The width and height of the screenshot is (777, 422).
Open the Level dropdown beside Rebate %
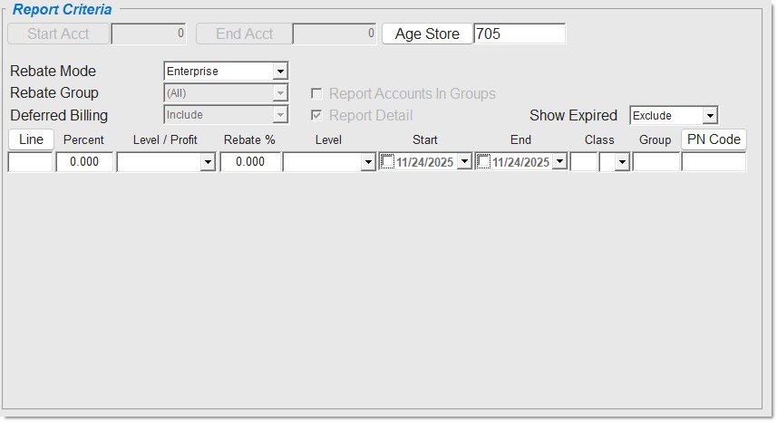(367, 162)
